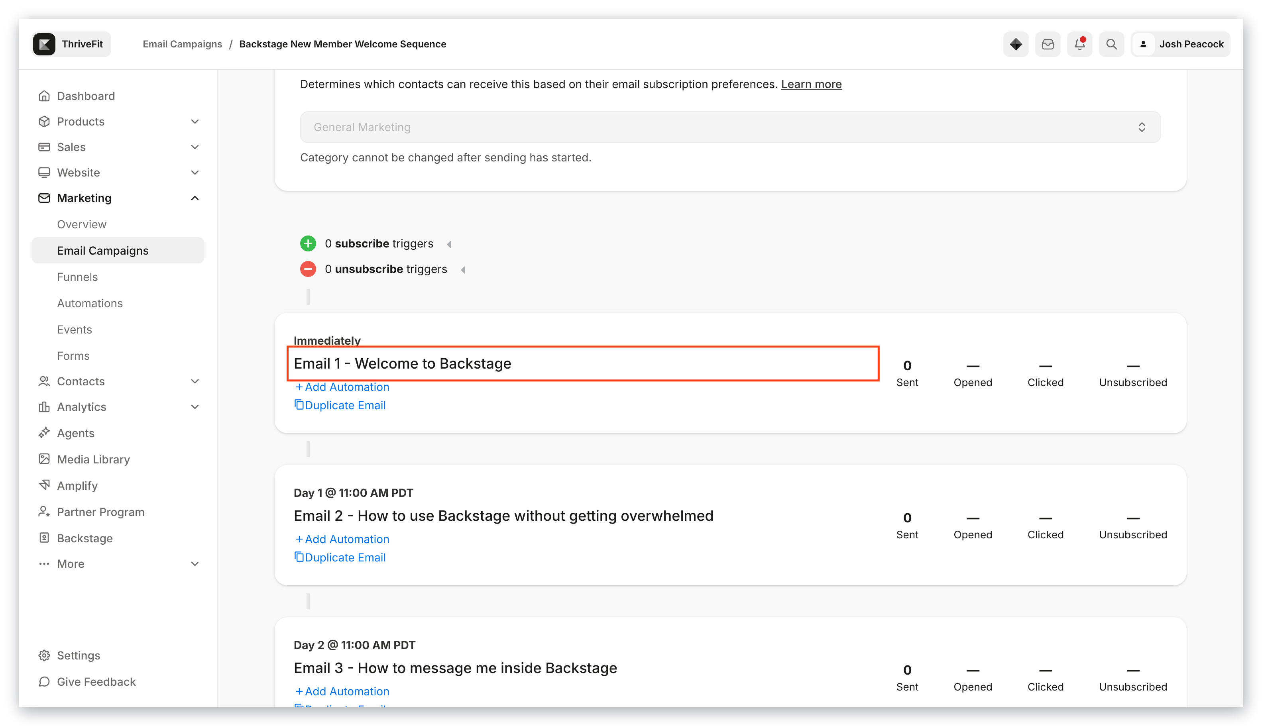Select Email Campaigns in sidebar
This screenshot has width=1262, height=726.
118,250
